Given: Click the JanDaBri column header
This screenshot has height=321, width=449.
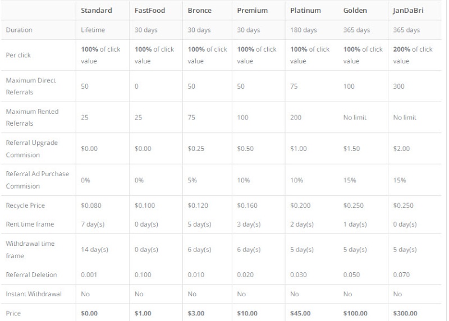Looking at the screenshot, I should pos(408,11).
